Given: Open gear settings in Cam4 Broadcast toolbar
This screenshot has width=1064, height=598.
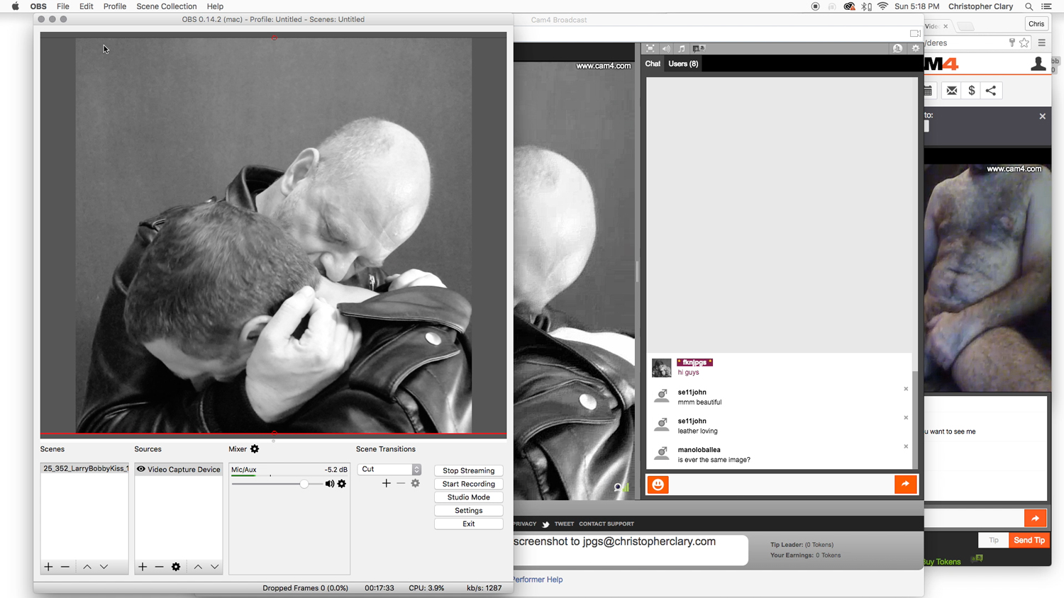Looking at the screenshot, I should click(916, 48).
